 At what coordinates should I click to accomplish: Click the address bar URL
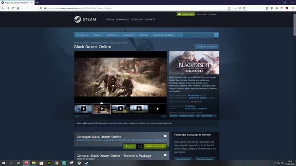pos(79,8)
